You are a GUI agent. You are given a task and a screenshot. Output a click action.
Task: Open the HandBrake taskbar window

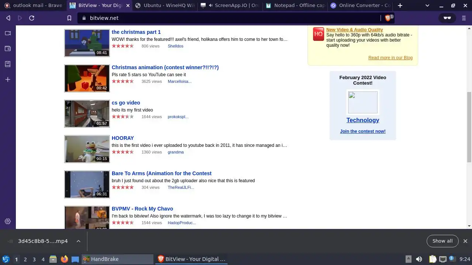pos(117,259)
